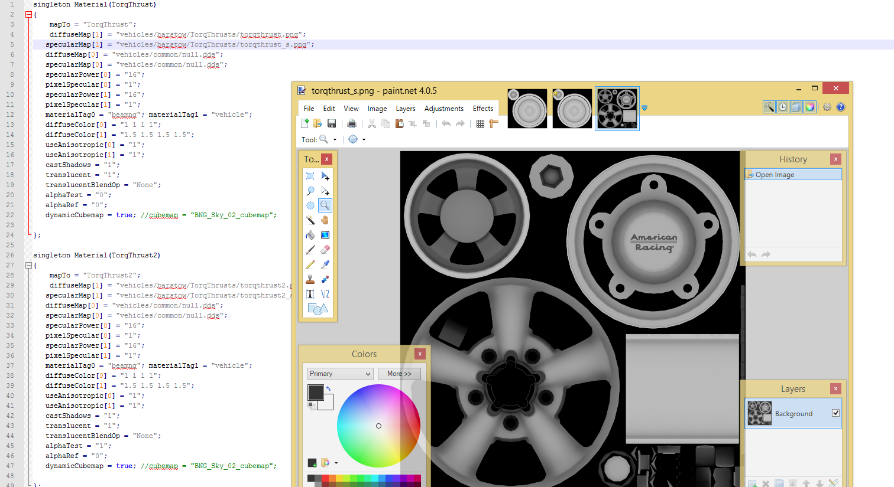Viewport: 894px width, 487px height.
Task: Select the Rectangle Select tool
Action: [310, 176]
